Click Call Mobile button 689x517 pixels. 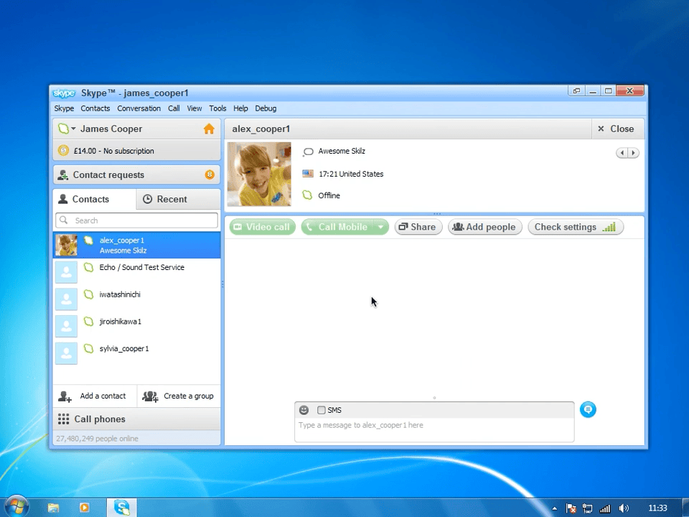point(338,227)
